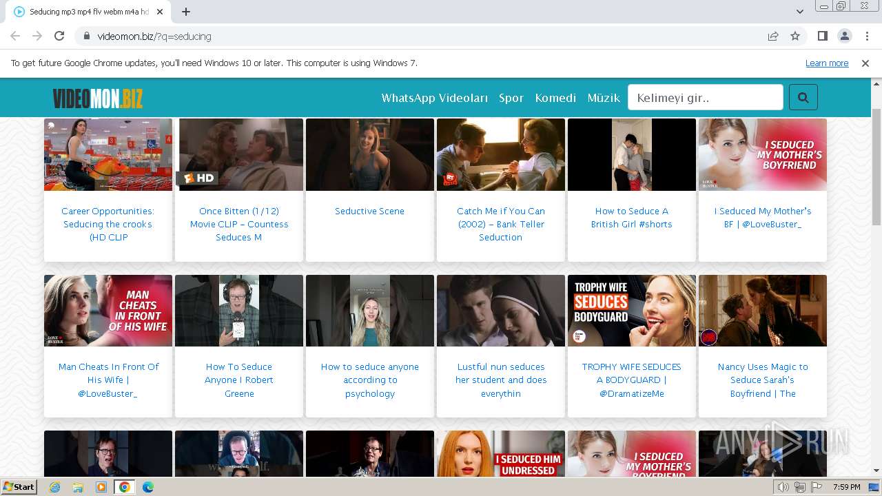The height and width of the screenshot is (496, 882).
Task: Open Nancy Uses Magic to Seduce link
Action: click(x=763, y=380)
